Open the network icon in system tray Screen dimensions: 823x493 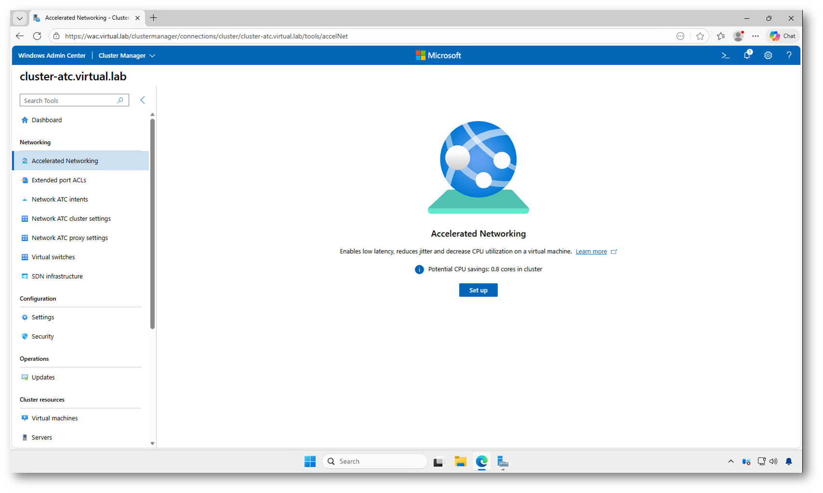point(761,461)
